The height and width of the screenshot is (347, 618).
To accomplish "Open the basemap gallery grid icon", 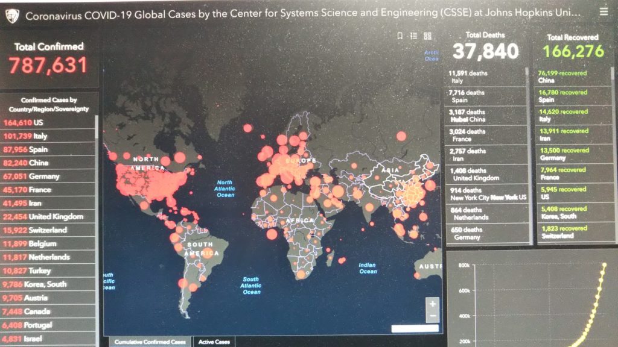I will tap(428, 36).
